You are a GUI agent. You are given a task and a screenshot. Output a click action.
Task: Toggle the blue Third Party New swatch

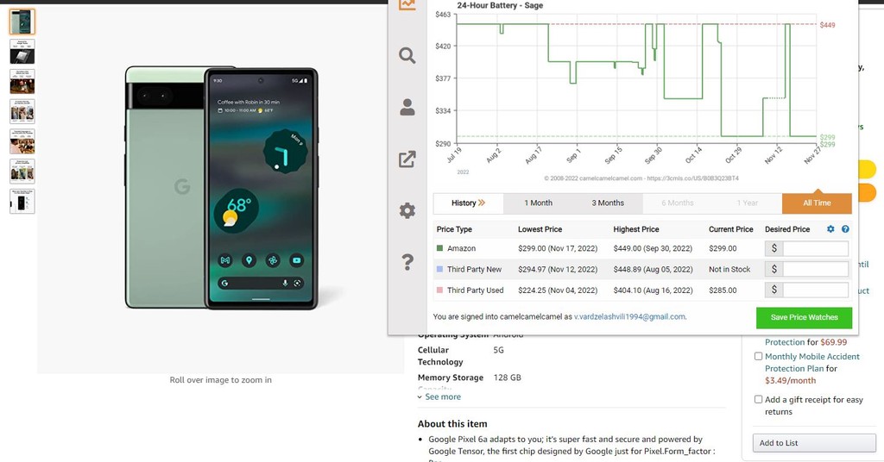click(x=439, y=269)
